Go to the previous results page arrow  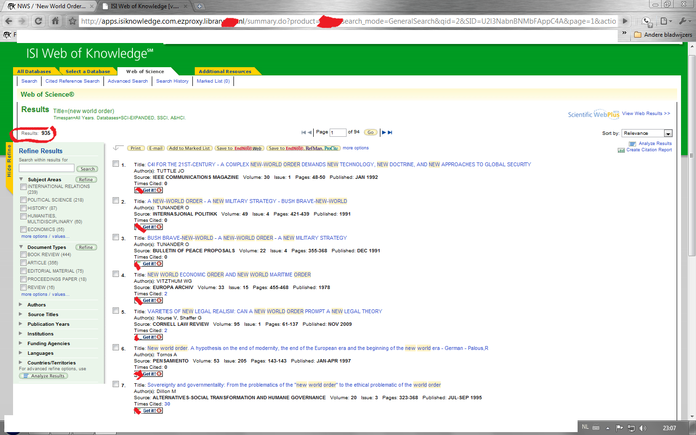[309, 132]
